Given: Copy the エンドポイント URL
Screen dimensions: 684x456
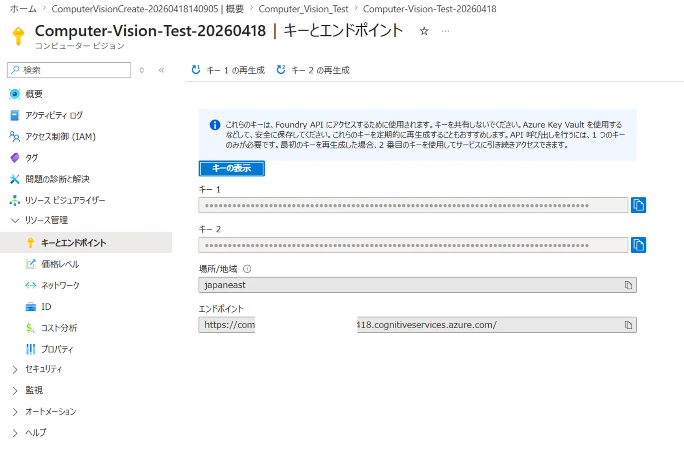Looking at the screenshot, I should coord(628,325).
